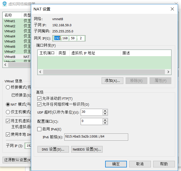Click the 属性(P) button
The width and height of the screenshot is (181, 171).
click(x=160, y=81)
